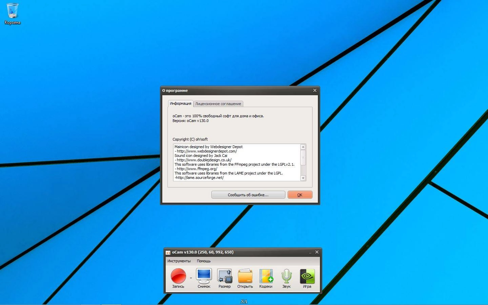This screenshot has width=488, height=305.
Task: Click the Sound icon designed by Jack Cai line
Action: 201,156
